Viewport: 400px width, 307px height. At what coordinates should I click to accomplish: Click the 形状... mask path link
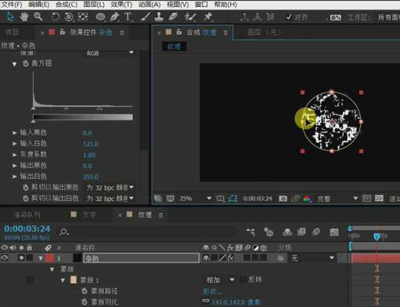pyautogui.click(x=212, y=291)
